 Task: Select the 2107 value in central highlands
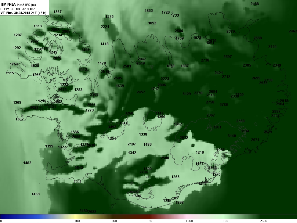(x=132, y=144)
